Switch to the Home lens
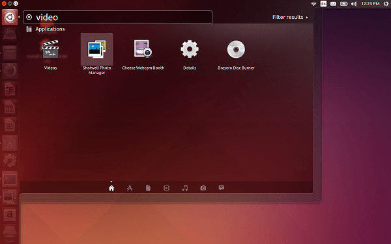 pos(111,188)
